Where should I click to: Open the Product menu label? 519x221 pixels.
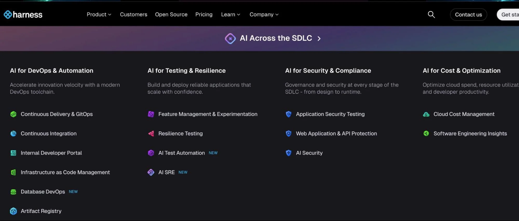96,15
